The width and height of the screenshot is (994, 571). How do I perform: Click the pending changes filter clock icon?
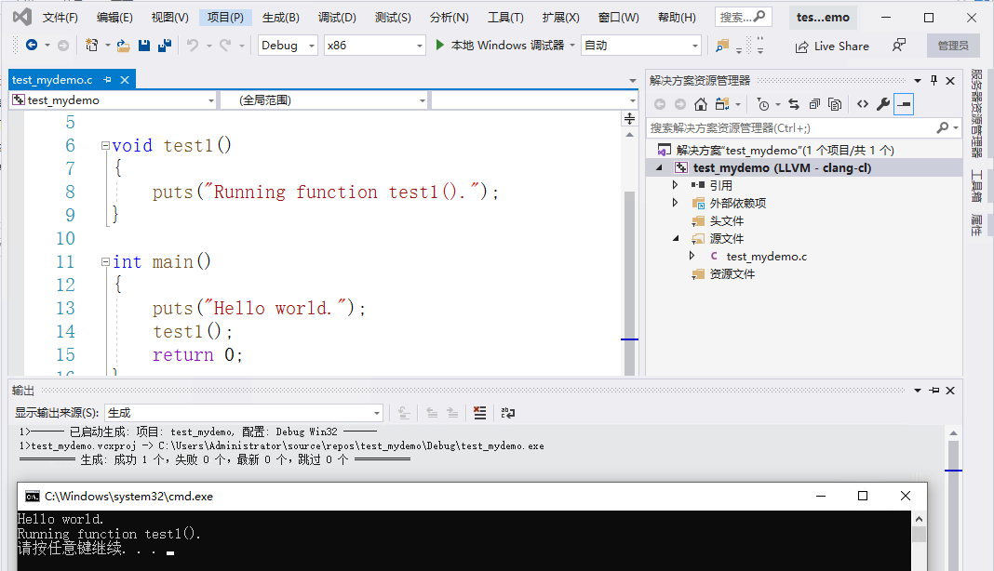[763, 104]
